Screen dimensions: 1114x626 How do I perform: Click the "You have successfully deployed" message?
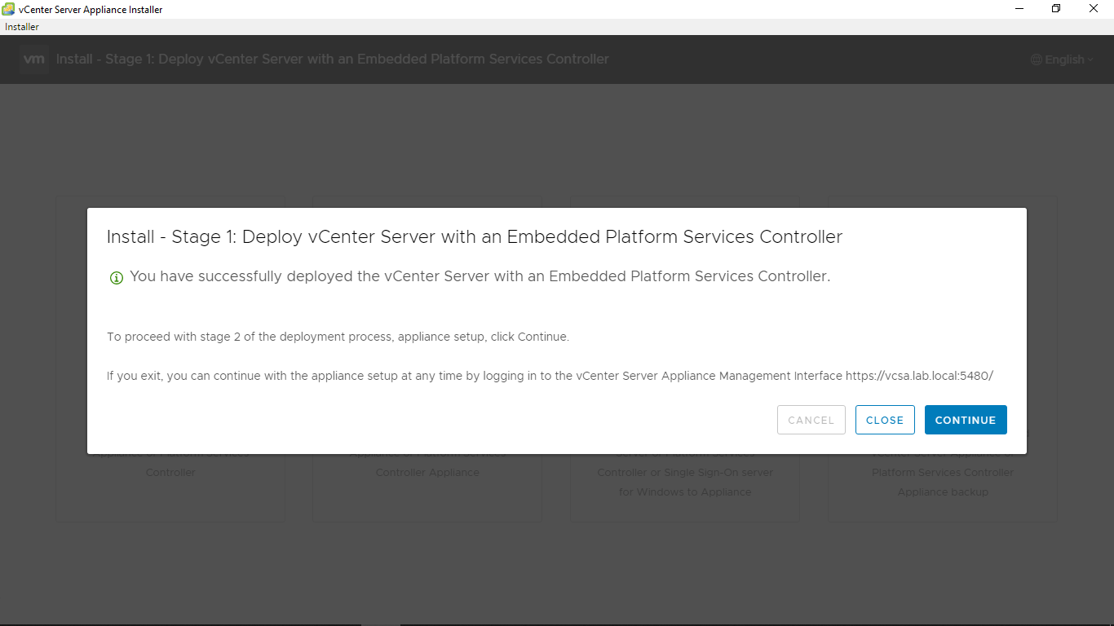click(x=480, y=276)
